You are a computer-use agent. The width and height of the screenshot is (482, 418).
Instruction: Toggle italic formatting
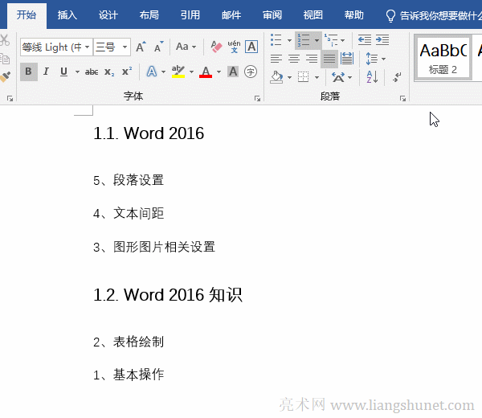click(x=46, y=72)
